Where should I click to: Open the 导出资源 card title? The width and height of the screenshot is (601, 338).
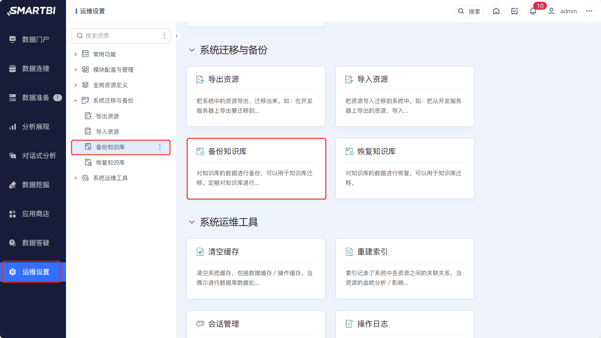click(x=224, y=80)
